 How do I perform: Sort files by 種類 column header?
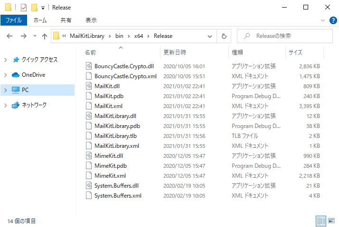pos(237,53)
